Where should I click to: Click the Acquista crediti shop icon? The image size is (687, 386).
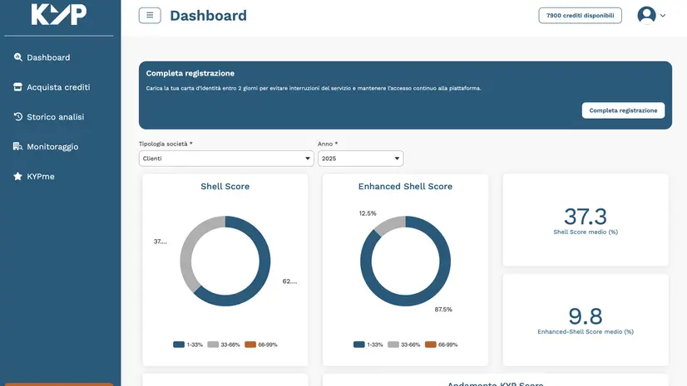17,87
